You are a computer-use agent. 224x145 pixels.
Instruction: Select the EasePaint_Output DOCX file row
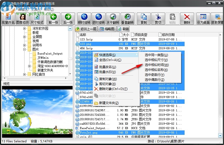coord(130,128)
